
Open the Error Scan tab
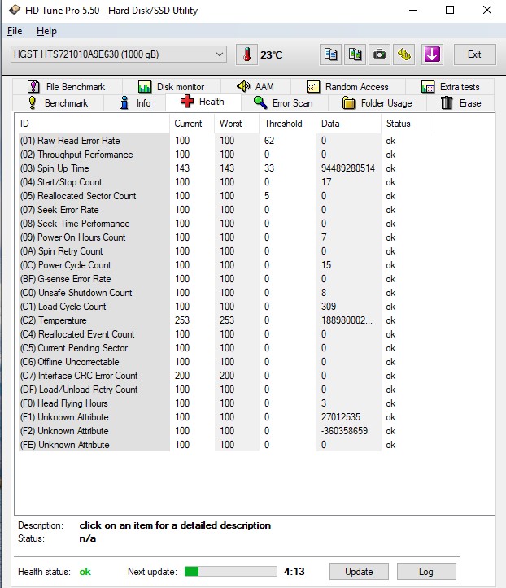[284, 102]
